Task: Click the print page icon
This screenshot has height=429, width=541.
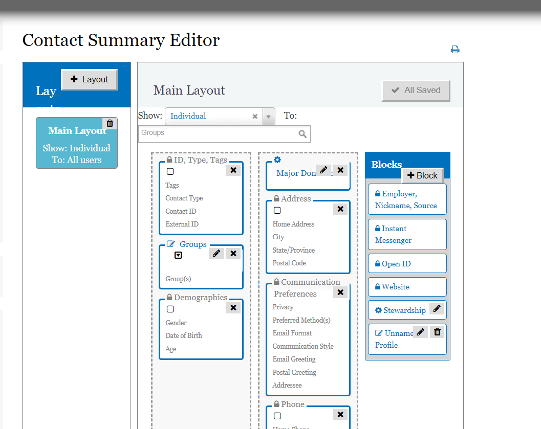Action: 455,50
